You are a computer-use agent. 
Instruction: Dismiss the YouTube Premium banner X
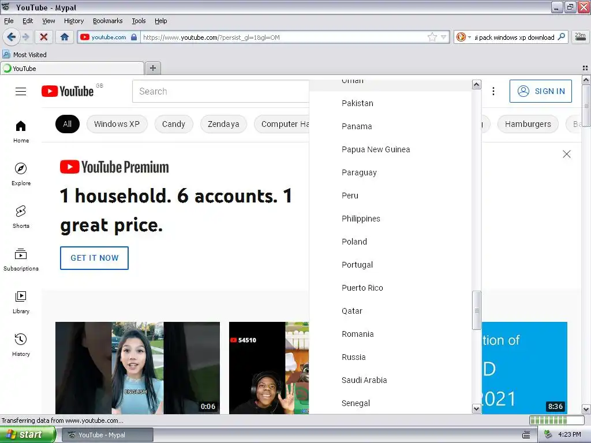[567, 154]
